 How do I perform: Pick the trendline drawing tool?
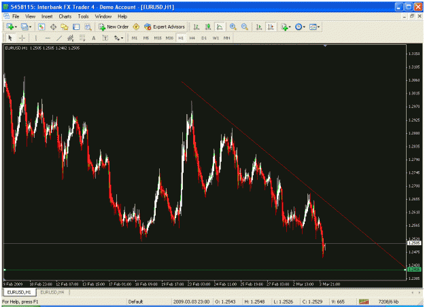58,38
